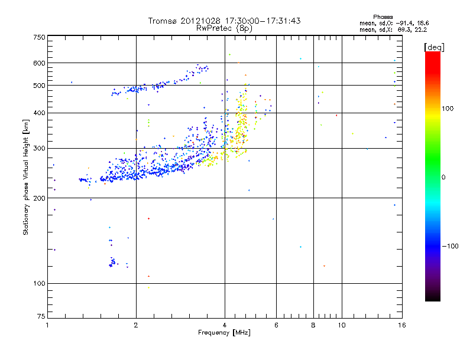This screenshot has height=354, width=473.
Task: Click the -100 label on color bar
Action: (x=451, y=246)
